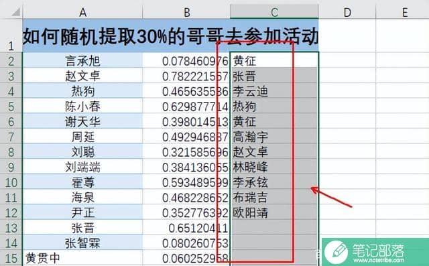The width and height of the screenshot is (429, 266).
Task: Click the cell containing 高瀚宇
Action: [x=274, y=137]
